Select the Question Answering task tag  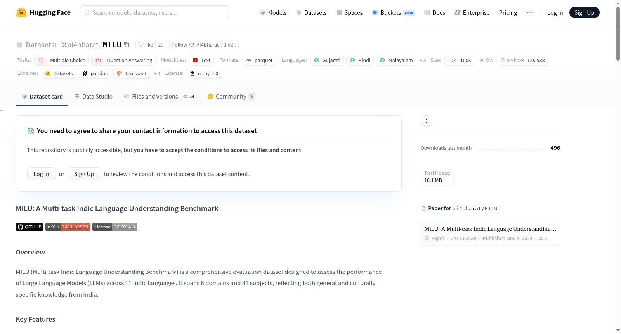[123, 60]
